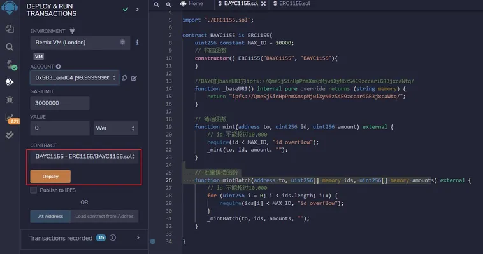This screenshot has width=483, height=254.
Task: Switch to the ERC1155.sol tab
Action: click(x=291, y=4)
